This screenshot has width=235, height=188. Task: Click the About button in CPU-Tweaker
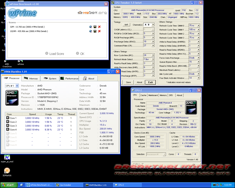(139, 82)
